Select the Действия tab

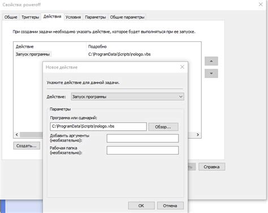coord(53,16)
